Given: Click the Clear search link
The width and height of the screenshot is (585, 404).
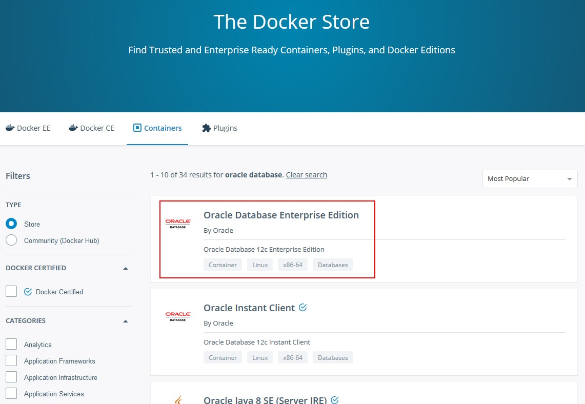Looking at the screenshot, I should (x=306, y=175).
